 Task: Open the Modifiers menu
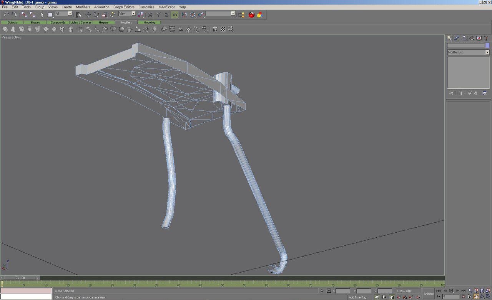coord(83,7)
